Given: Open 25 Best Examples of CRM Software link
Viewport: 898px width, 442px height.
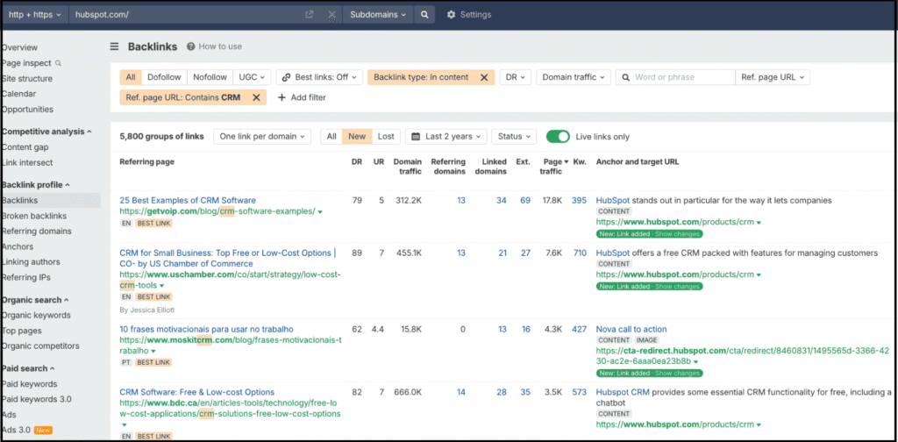Looking at the screenshot, I should tap(188, 200).
